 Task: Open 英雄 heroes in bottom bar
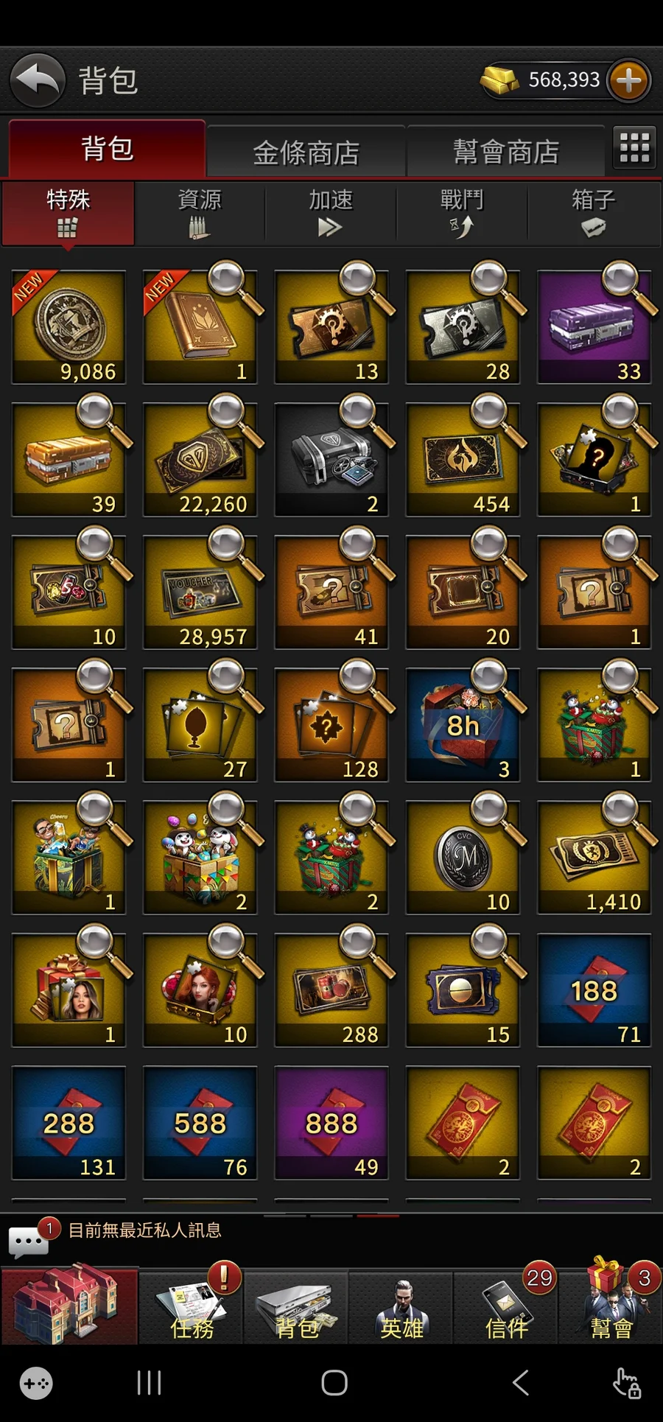401,1305
